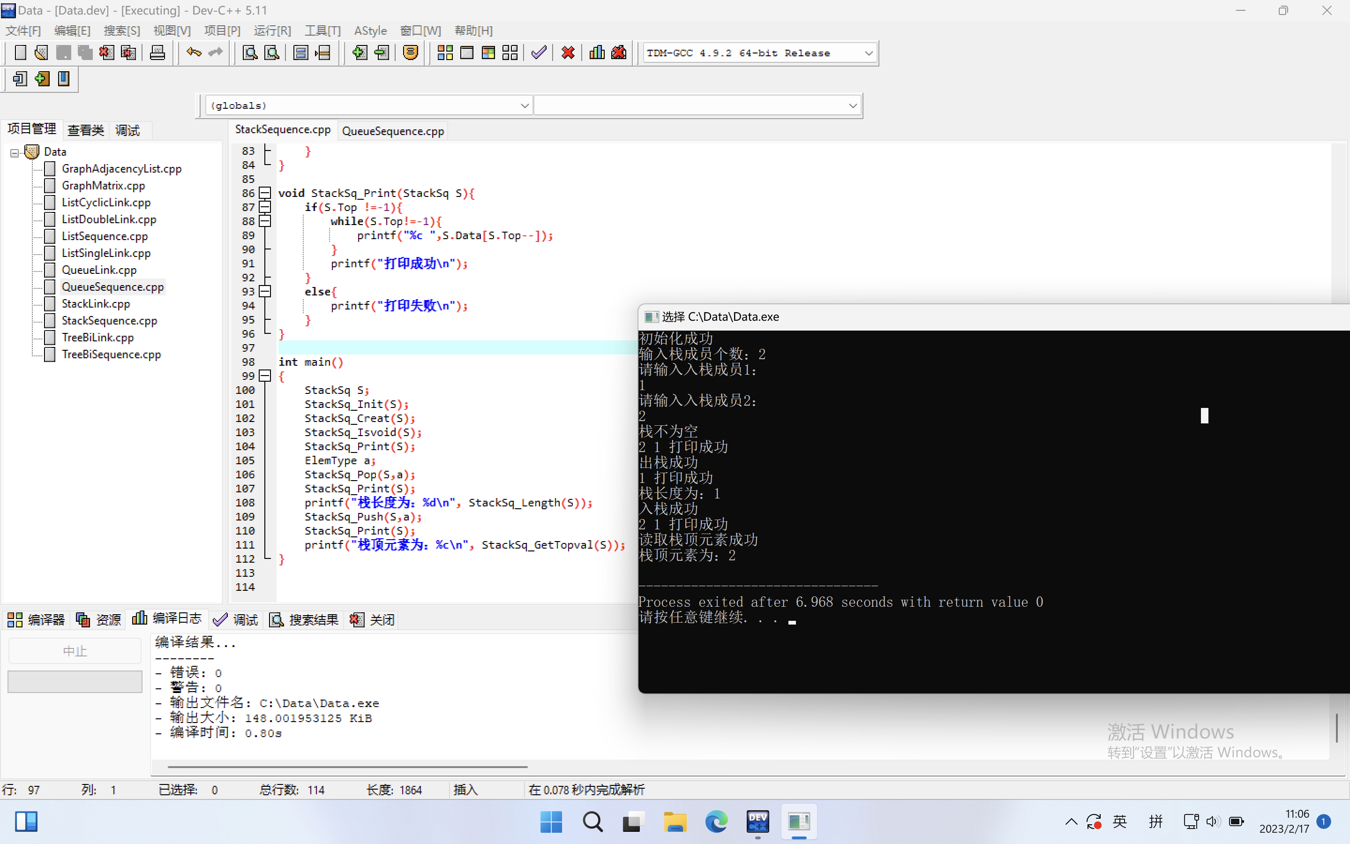Collapse main function fold at line 99
Image resolution: width=1350 pixels, height=844 pixels.
tap(265, 376)
